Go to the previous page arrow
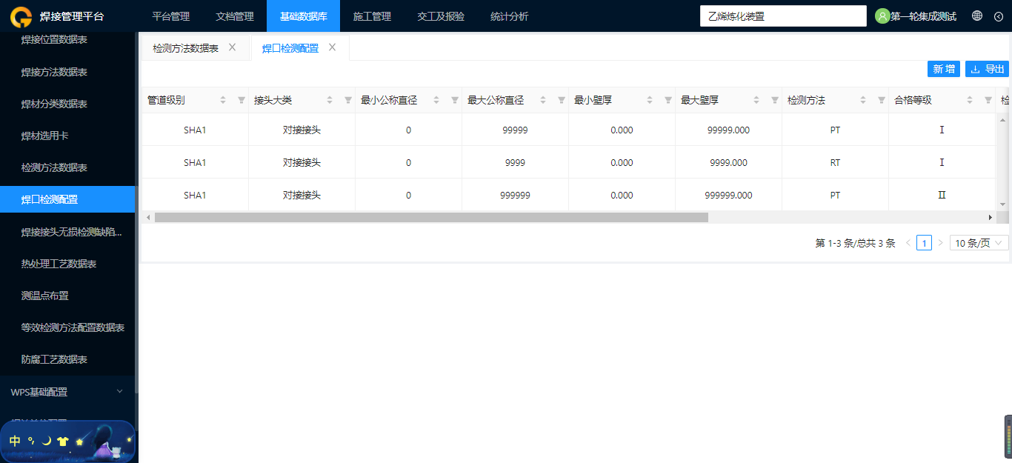The width and height of the screenshot is (1012, 463). tap(908, 243)
